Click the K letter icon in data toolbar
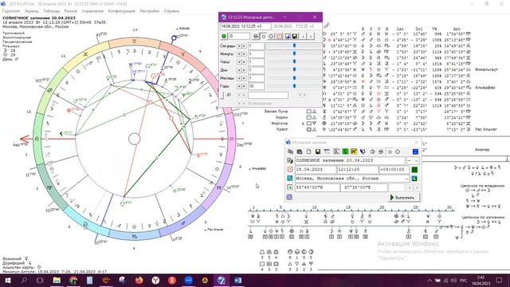 (336, 151)
